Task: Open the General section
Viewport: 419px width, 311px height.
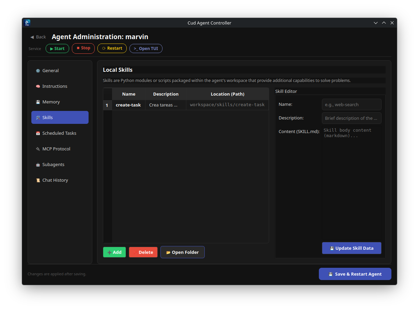Action: tap(60, 70)
